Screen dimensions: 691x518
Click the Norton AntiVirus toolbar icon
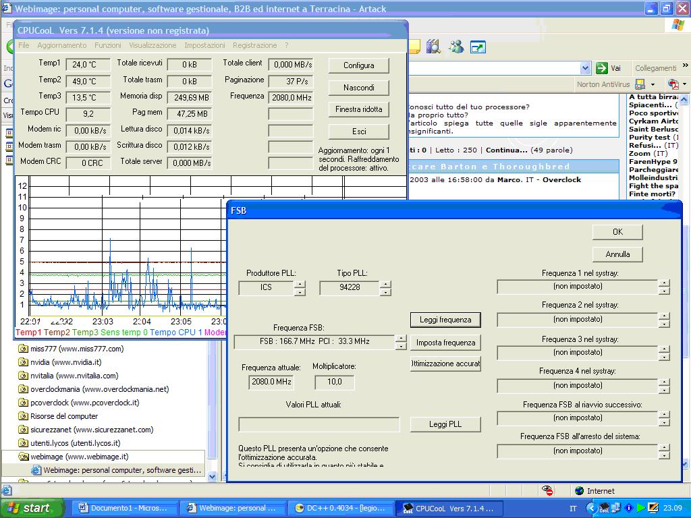[640, 84]
